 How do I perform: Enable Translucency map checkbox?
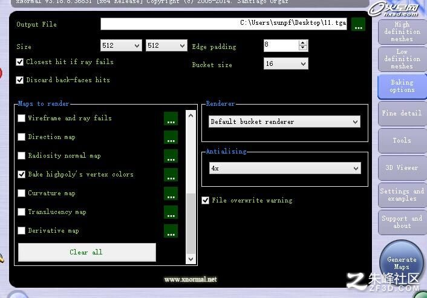click(x=21, y=212)
